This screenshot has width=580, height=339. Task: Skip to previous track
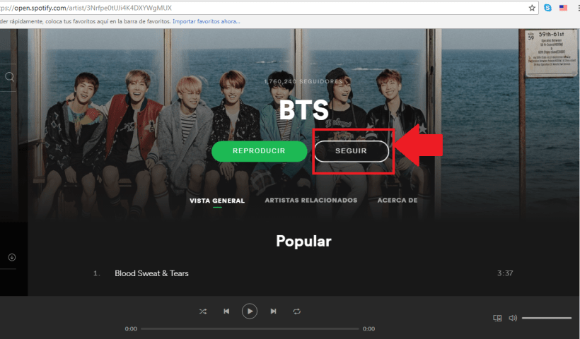point(226,311)
